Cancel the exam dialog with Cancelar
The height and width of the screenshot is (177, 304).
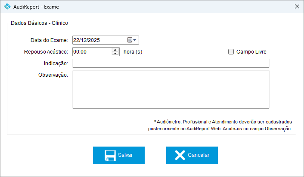tap(192, 155)
